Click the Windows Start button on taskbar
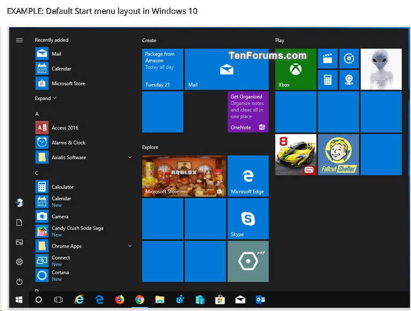 pos(19,299)
